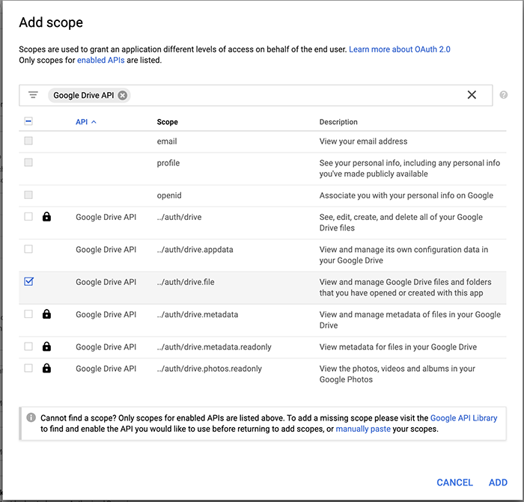Click Google Drive API cell in drive.appdata row
The height and width of the screenshot is (502, 524).
106,249
